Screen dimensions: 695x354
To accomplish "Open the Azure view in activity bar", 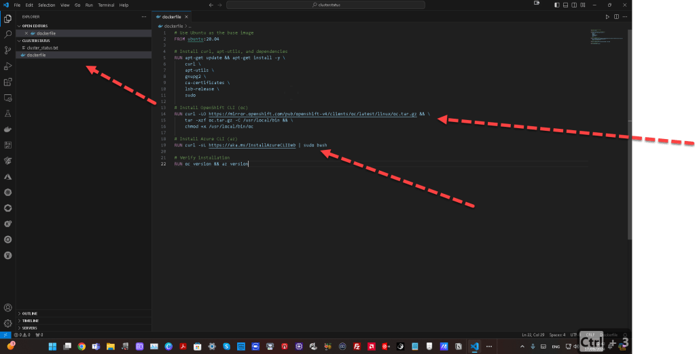I will click(7, 176).
